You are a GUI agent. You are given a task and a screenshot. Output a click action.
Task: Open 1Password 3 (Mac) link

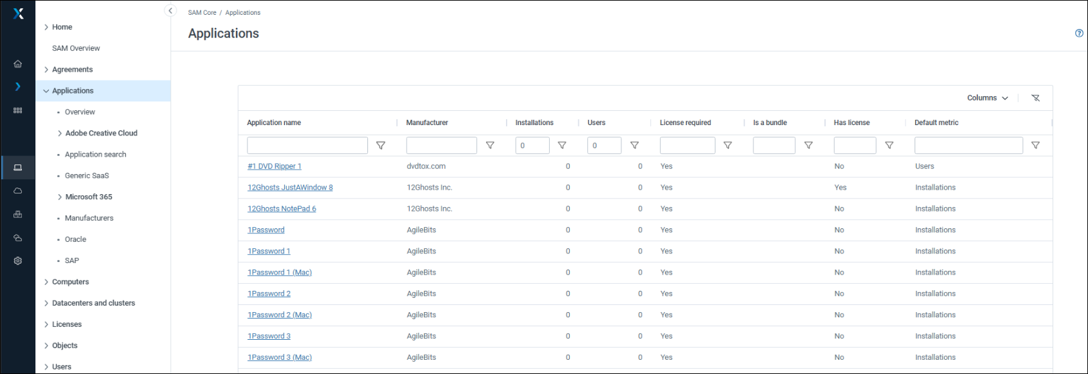click(x=280, y=358)
